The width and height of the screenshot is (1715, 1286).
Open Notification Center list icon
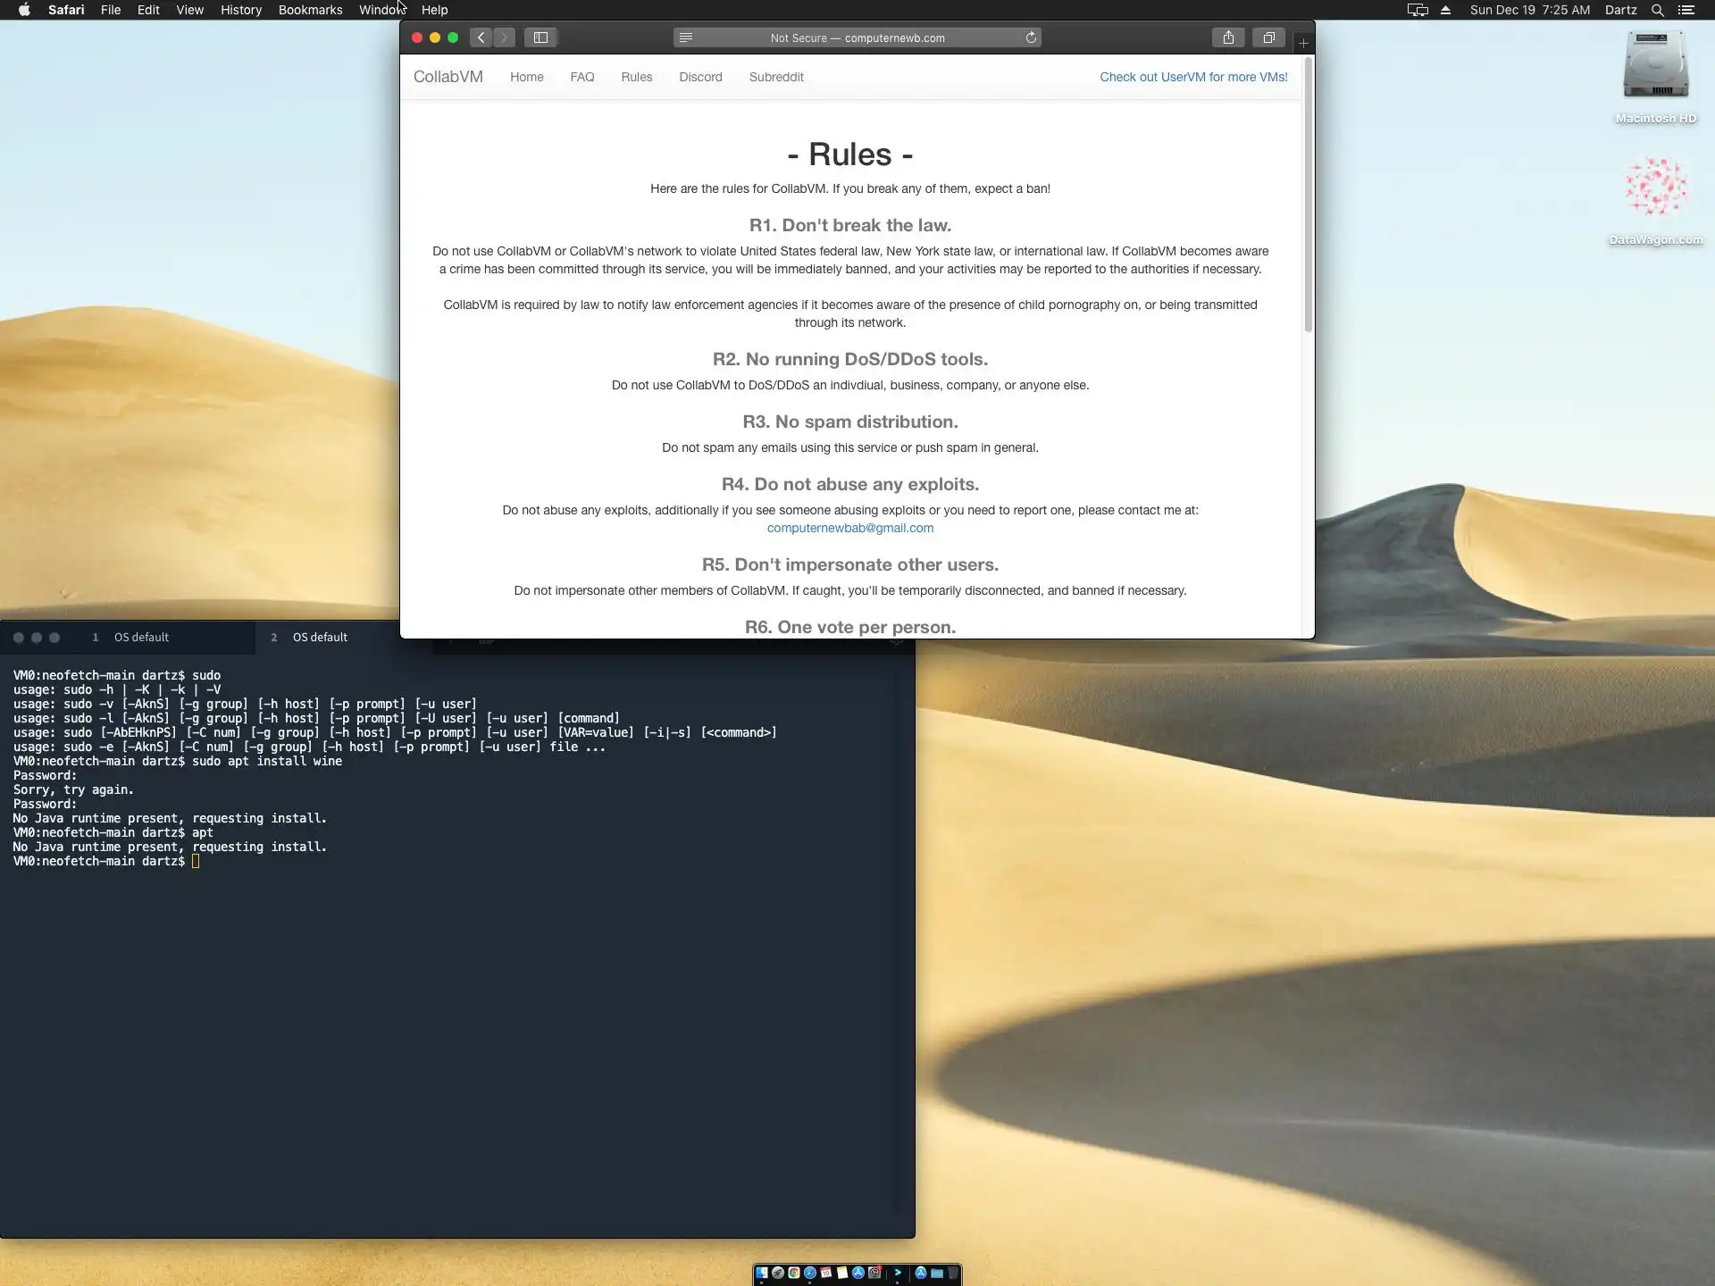1686,10
